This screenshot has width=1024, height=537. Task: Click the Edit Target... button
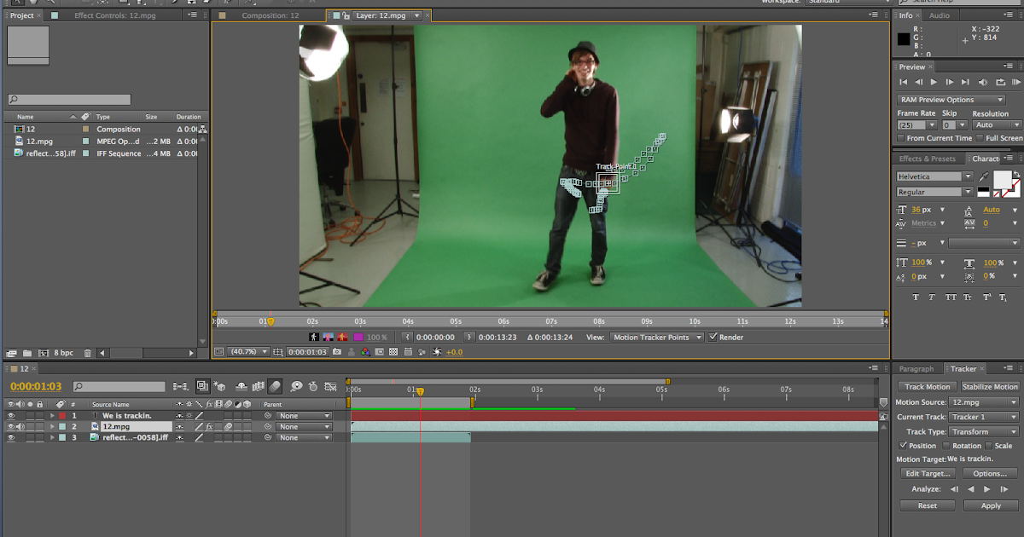point(928,473)
